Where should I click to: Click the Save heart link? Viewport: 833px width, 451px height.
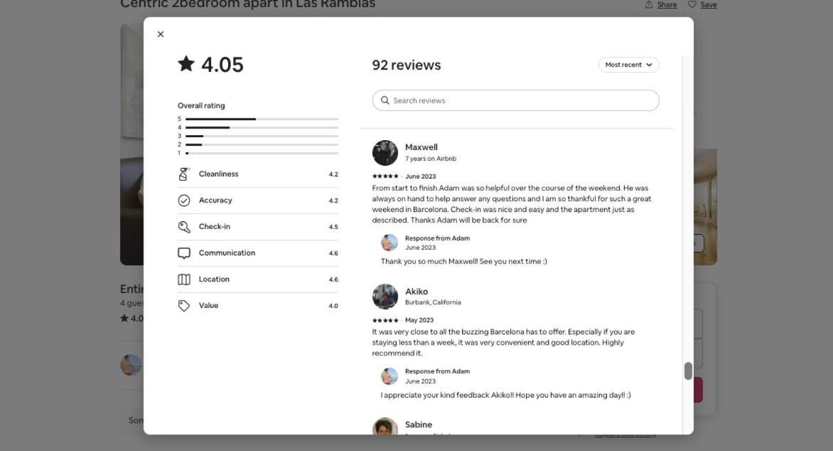click(x=702, y=5)
